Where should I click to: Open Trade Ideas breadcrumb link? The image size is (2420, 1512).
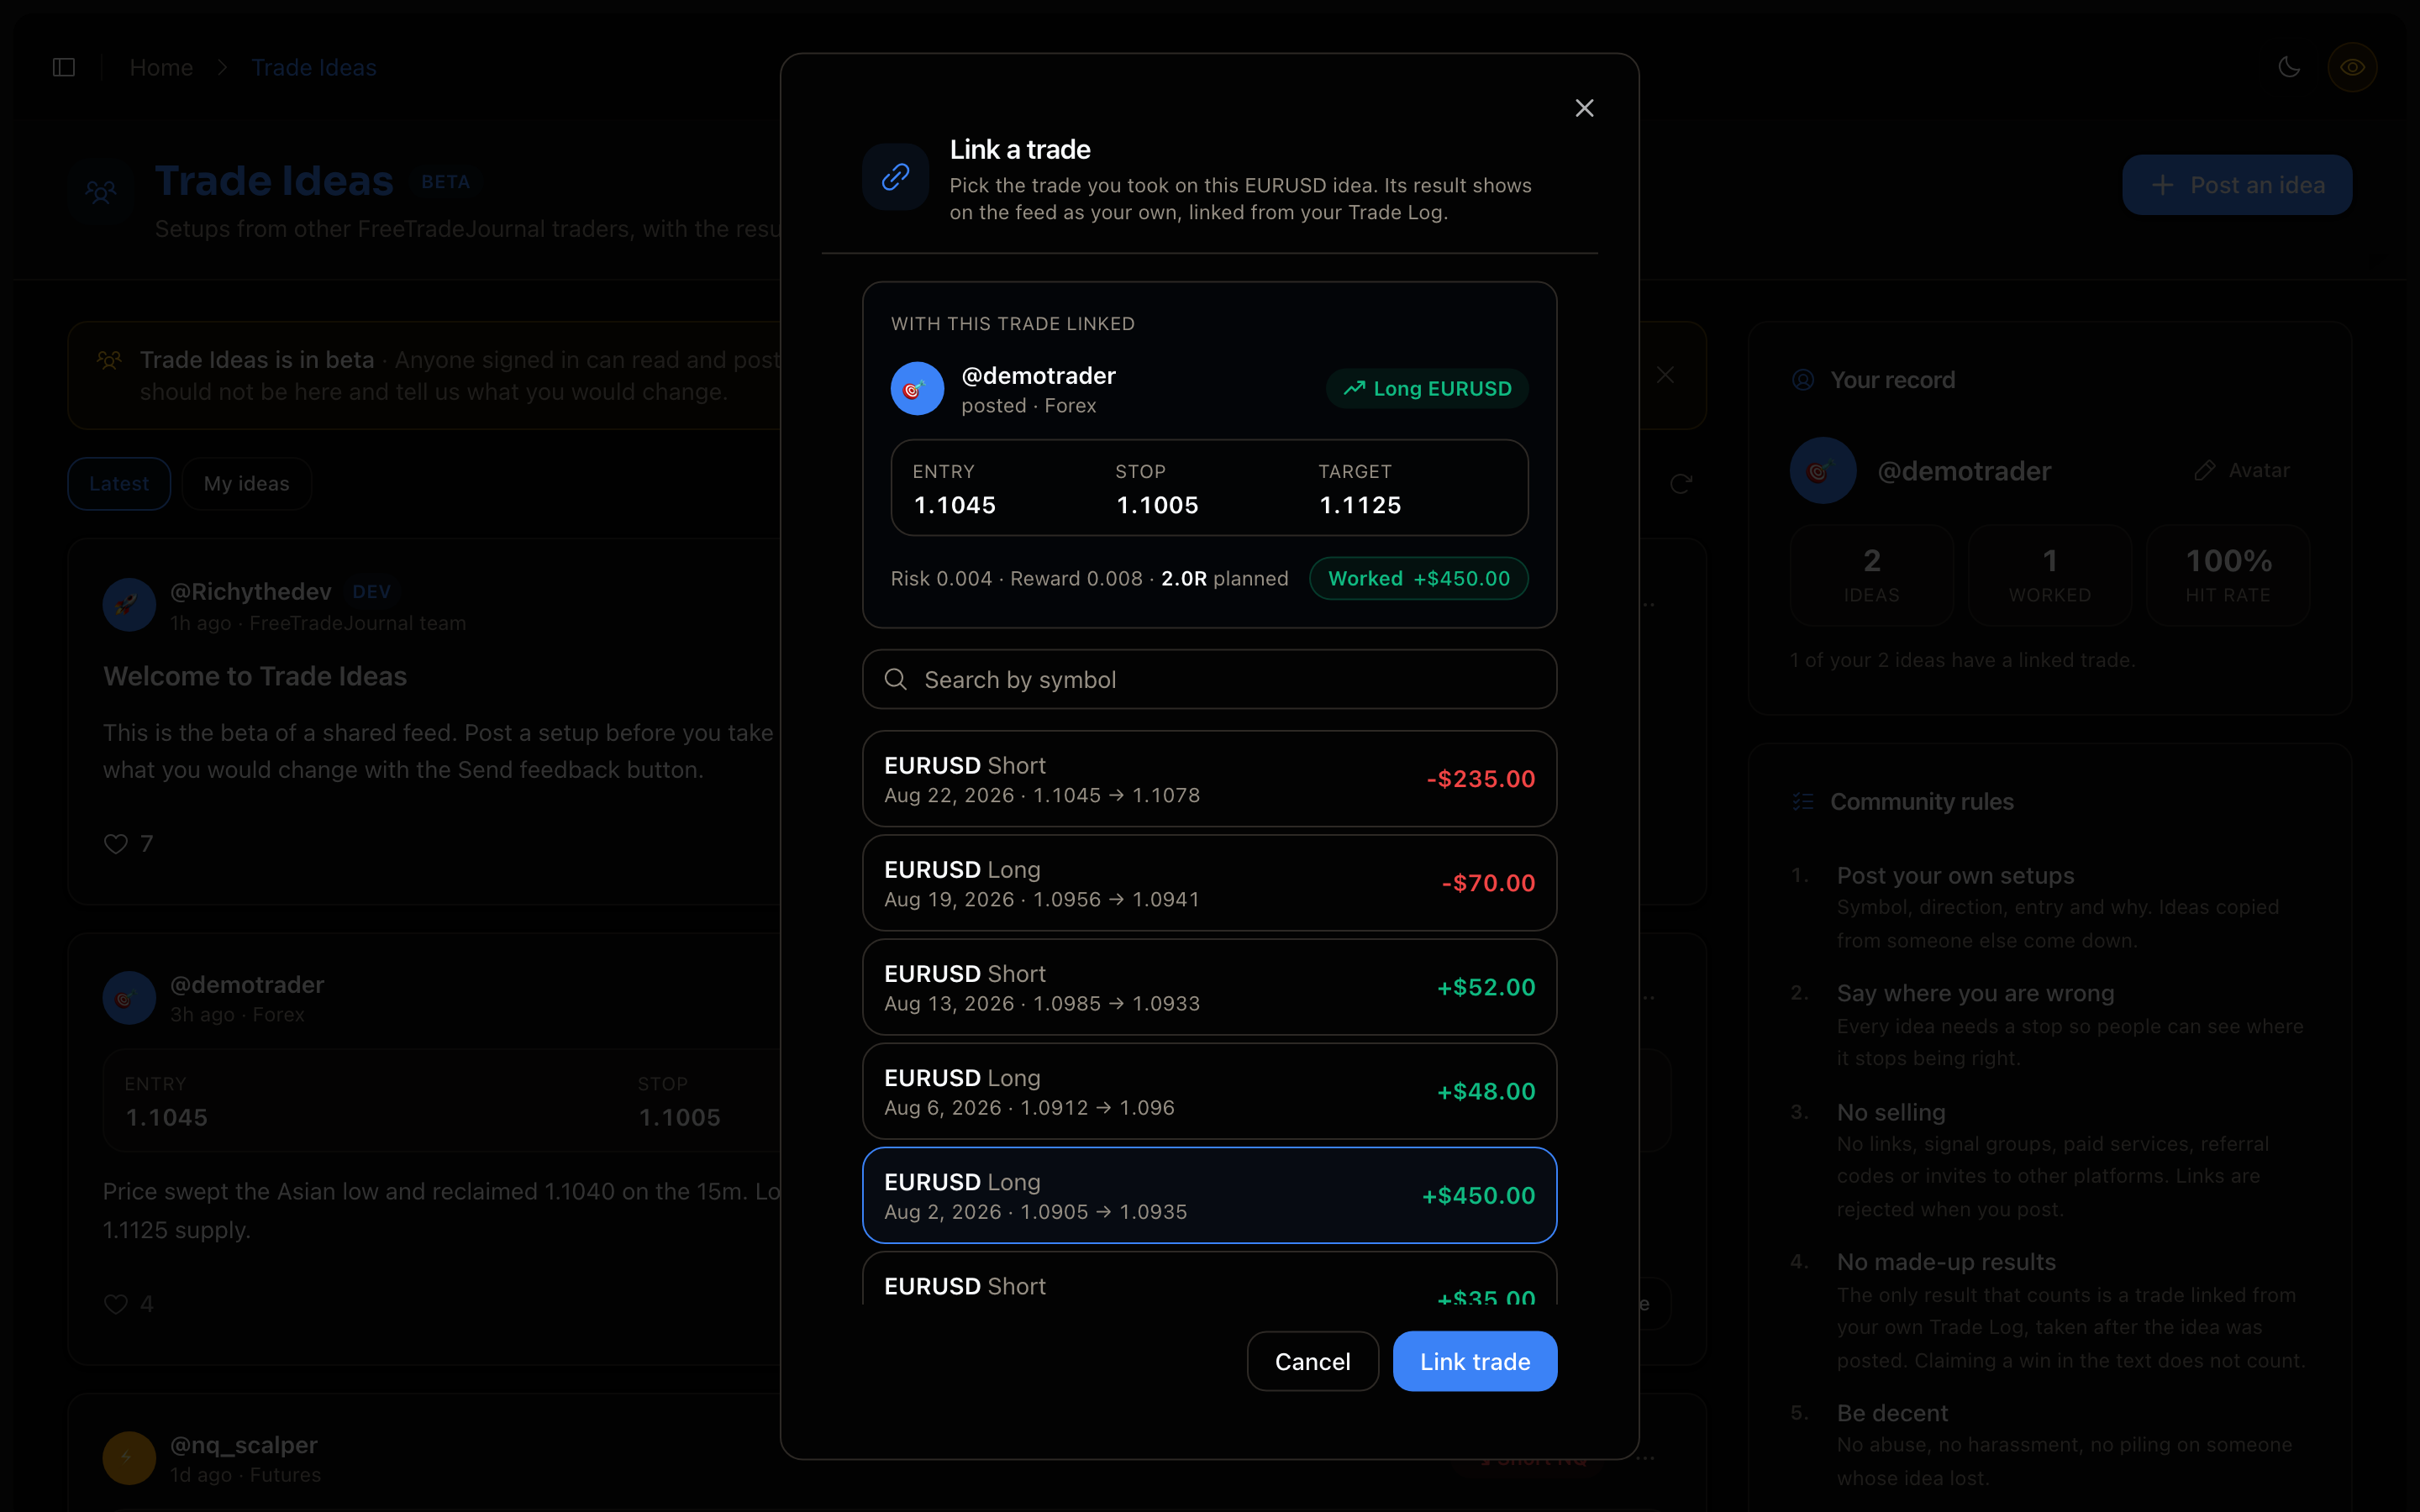pos(314,67)
